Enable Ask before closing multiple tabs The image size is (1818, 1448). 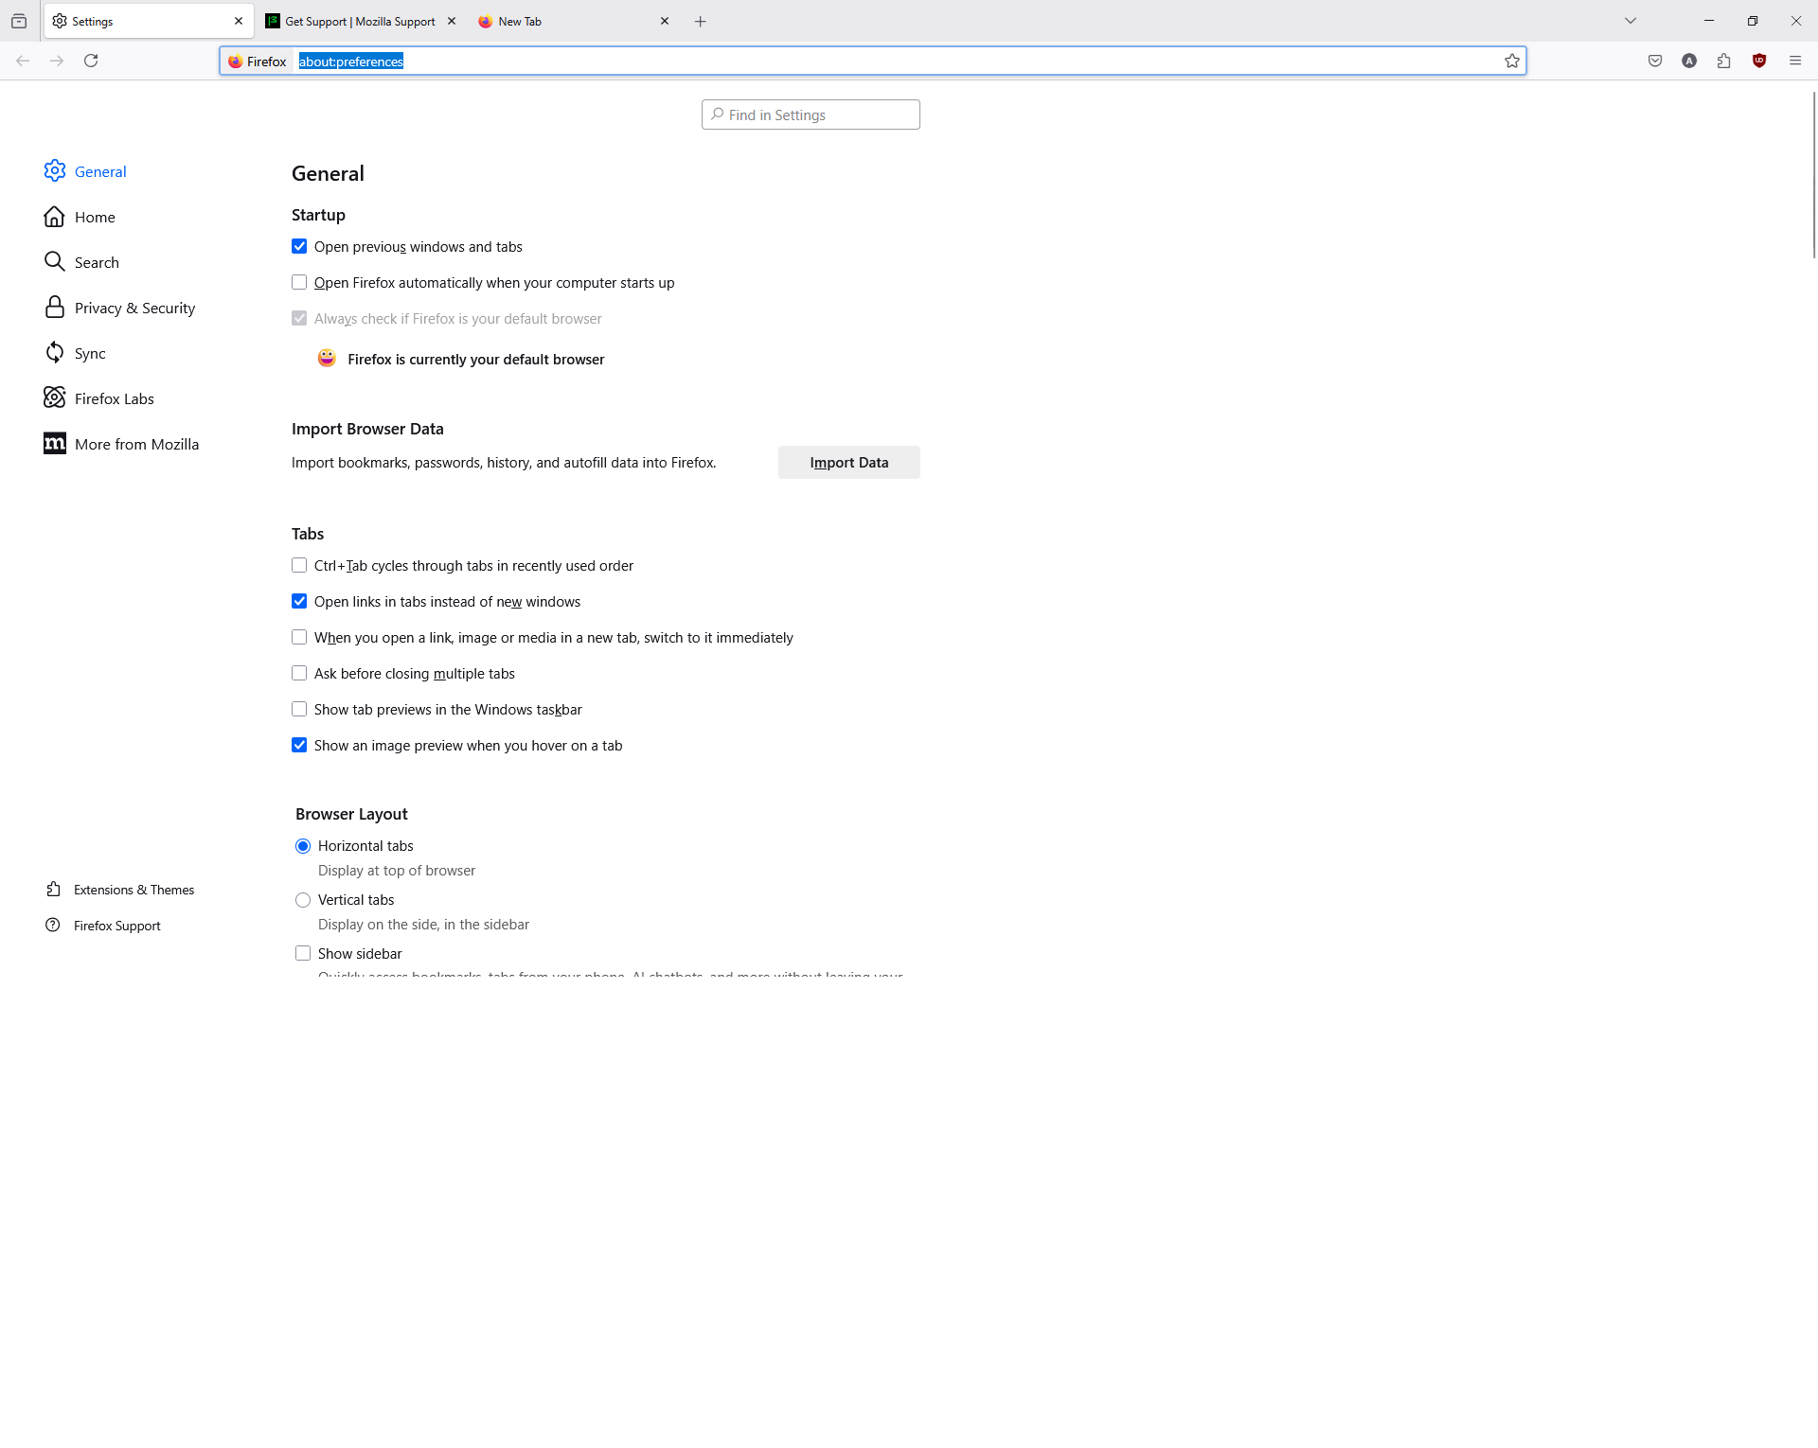pyautogui.click(x=299, y=673)
